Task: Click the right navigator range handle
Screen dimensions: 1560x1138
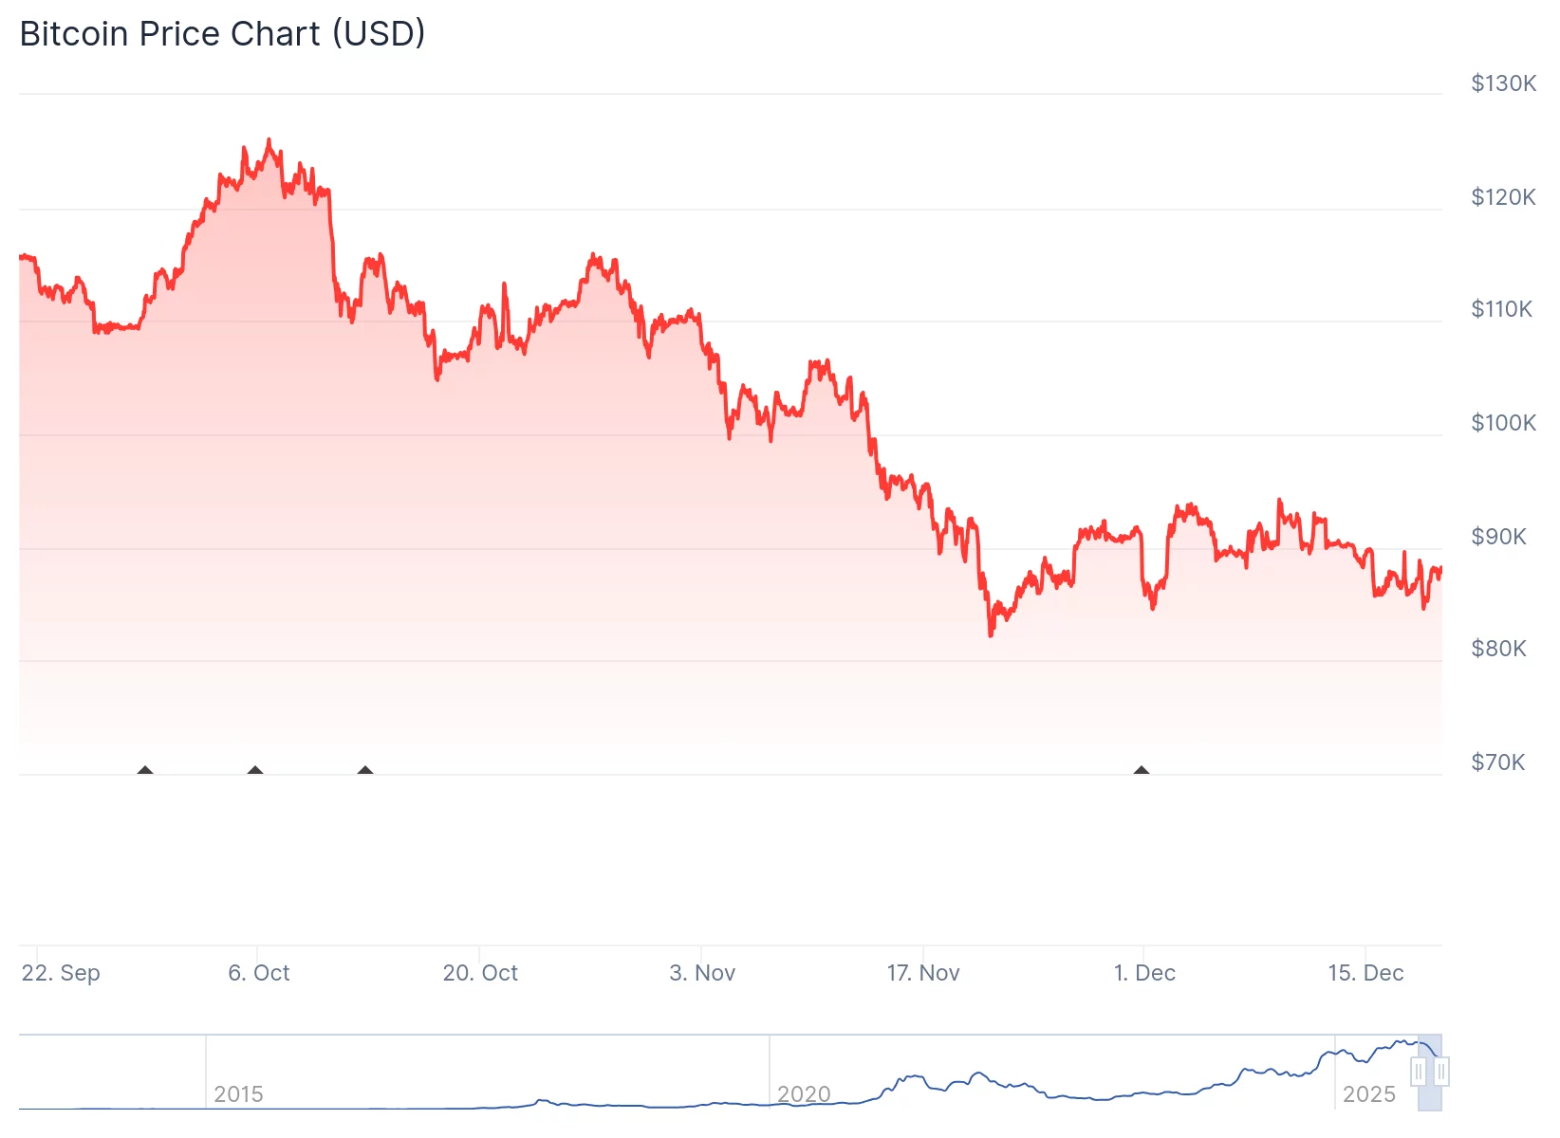Action: pyautogui.click(x=1441, y=1073)
